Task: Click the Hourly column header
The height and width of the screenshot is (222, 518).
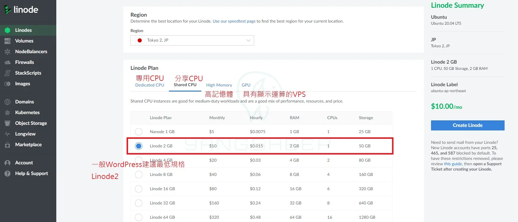Action: 256,118
